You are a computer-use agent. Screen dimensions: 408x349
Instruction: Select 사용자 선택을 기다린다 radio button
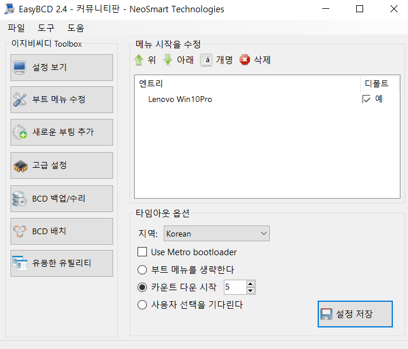pos(142,305)
